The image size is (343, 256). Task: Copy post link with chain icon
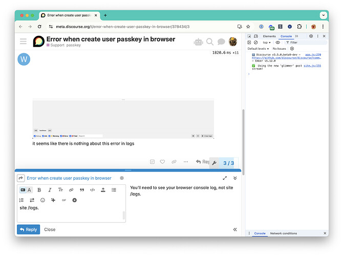coord(174,162)
